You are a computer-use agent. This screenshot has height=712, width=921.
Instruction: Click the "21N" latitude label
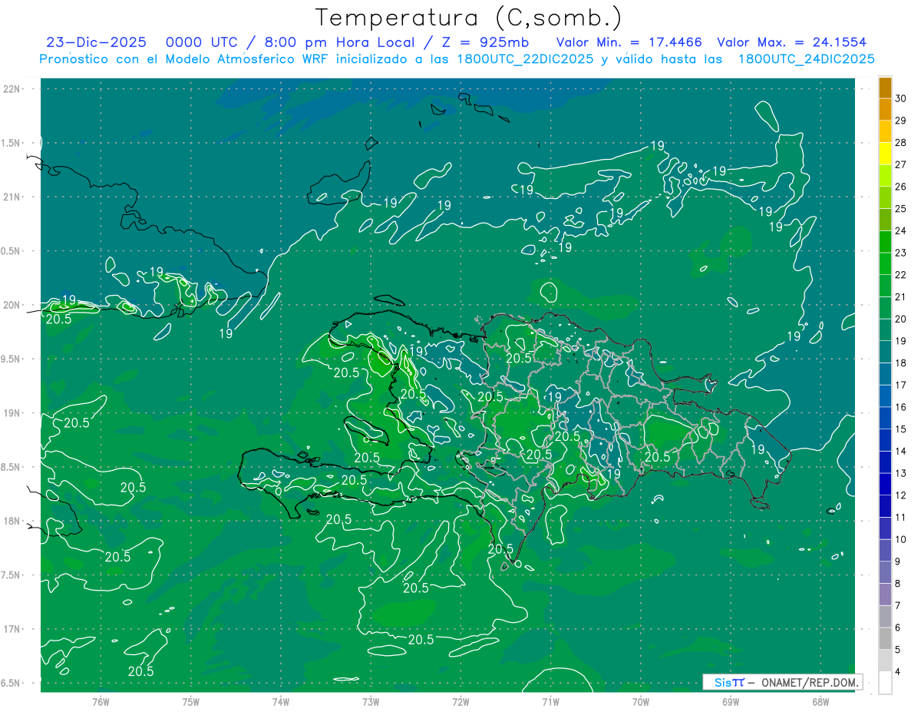tap(12, 197)
